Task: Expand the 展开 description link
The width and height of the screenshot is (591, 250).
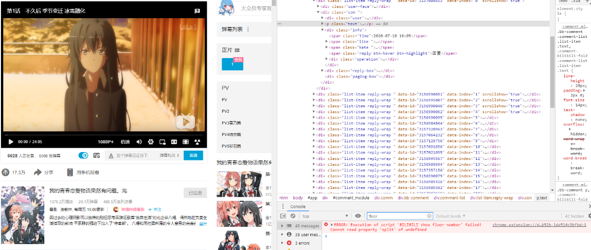Action: pyautogui.click(x=203, y=224)
